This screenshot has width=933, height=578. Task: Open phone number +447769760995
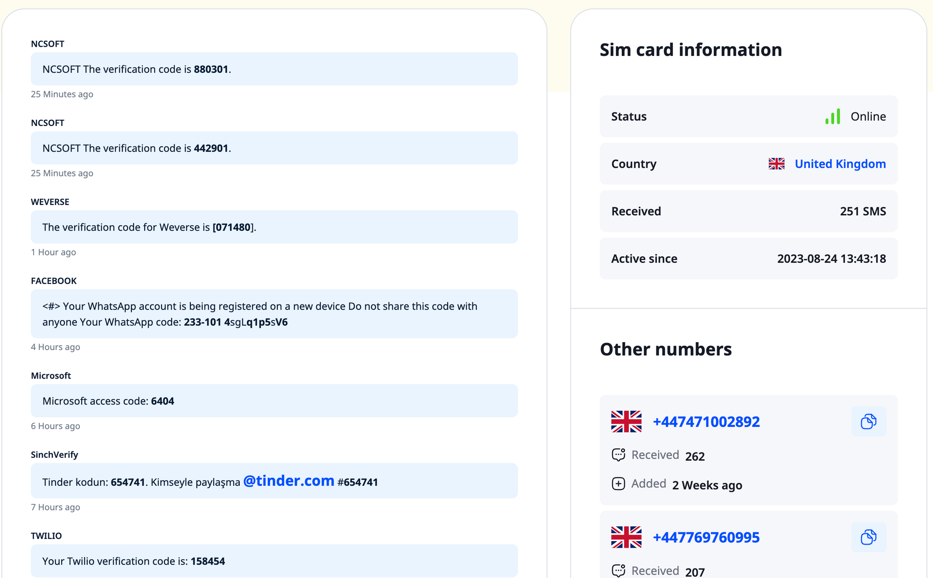[706, 537]
